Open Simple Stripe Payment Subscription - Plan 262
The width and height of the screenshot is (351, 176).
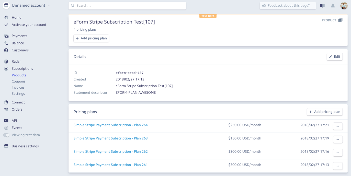(x=111, y=152)
